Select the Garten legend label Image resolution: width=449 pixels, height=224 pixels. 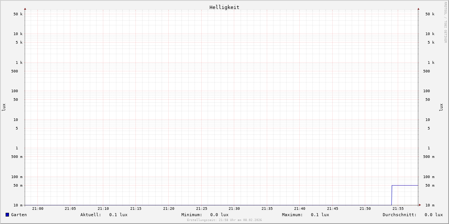click(x=19, y=215)
